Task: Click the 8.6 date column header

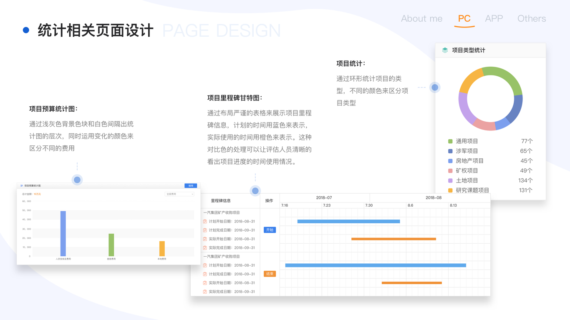Action: tap(410, 205)
